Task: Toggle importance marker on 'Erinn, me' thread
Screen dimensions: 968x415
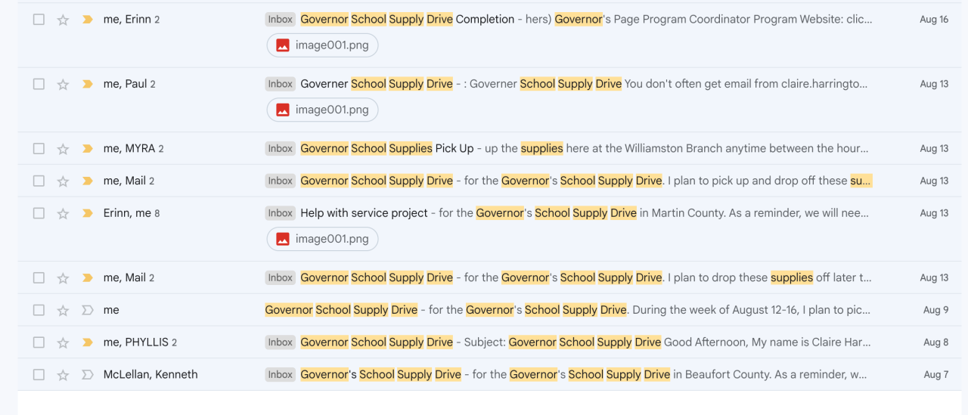Action: (88, 213)
